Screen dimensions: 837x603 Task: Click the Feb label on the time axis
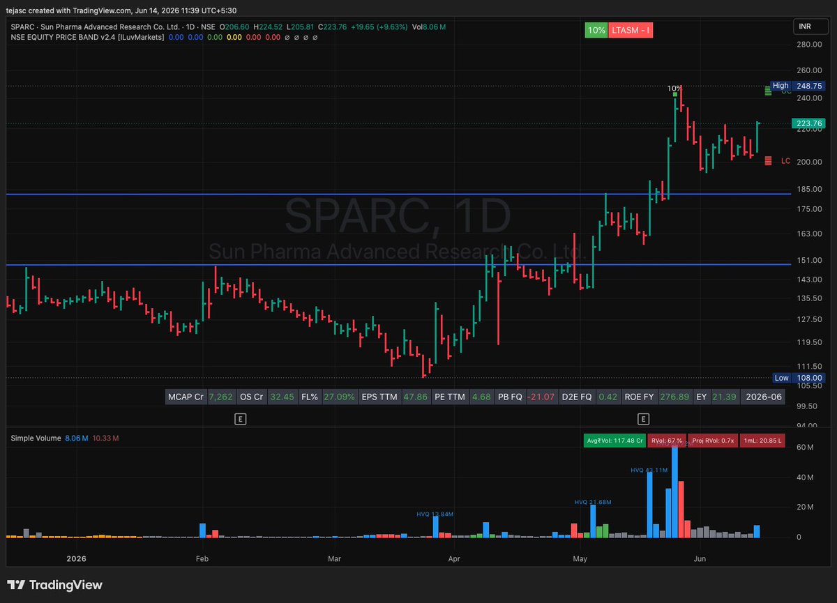coord(202,558)
